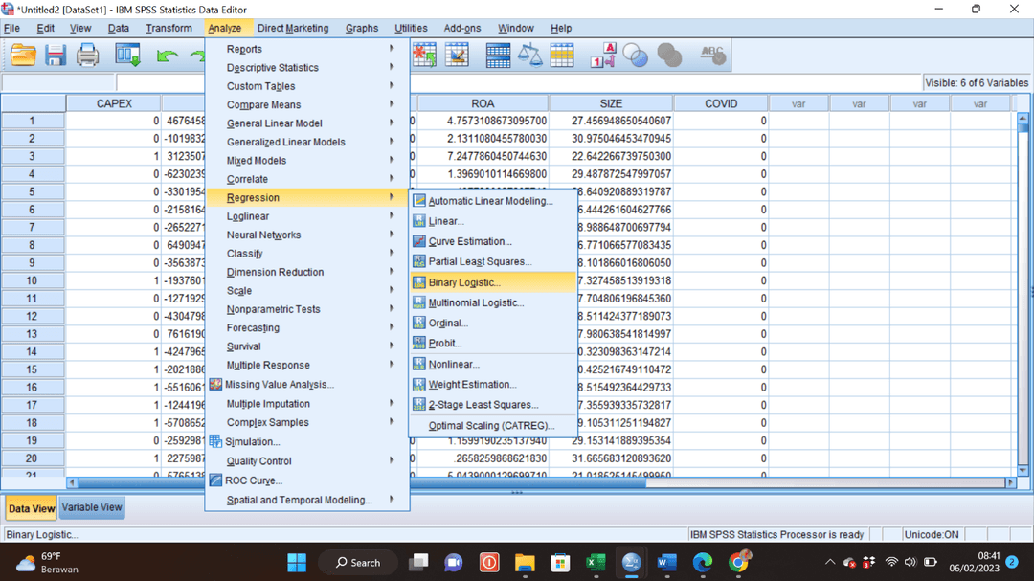Screen dimensions: 1034x581
Task: Open the Direct Marketing menu
Action: point(293,29)
